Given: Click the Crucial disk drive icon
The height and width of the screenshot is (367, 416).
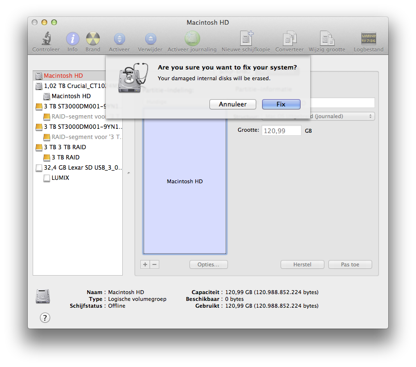Looking at the screenshot, I should (x=39, y=86).
